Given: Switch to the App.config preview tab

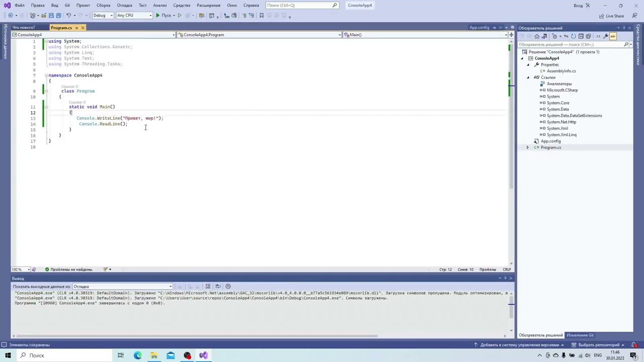Looking at the screenshot, I should click(479, 28).
